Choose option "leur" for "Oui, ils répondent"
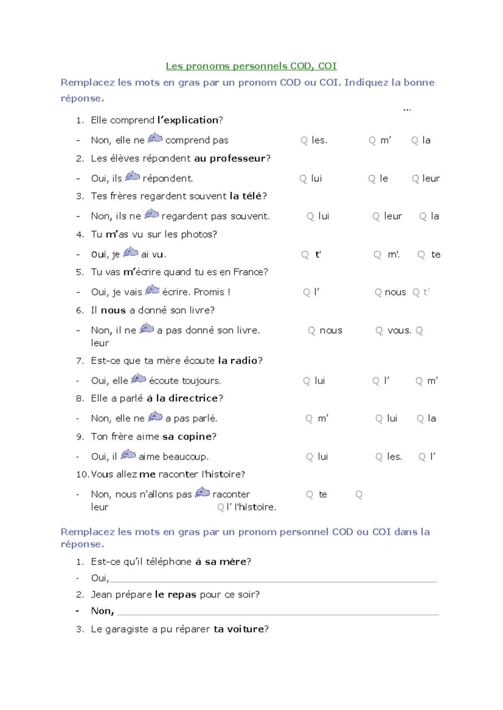The height and width of the screenshot is (710, 503). 415,179
